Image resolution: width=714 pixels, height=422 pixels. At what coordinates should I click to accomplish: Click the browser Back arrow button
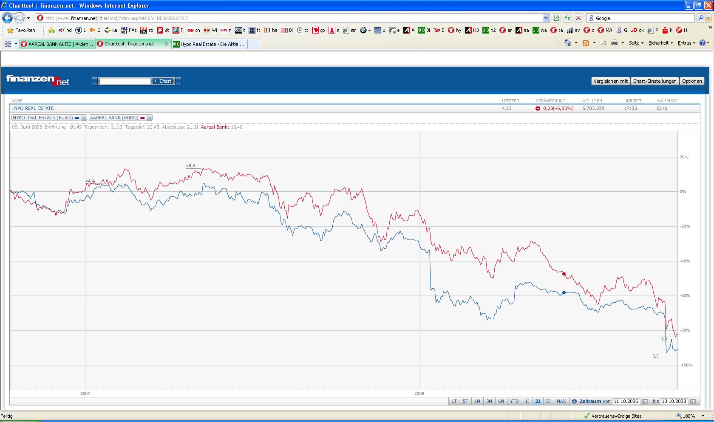(x=7, y=18)
